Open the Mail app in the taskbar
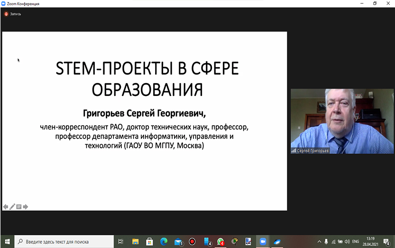Image resolution: width=395 pixels, height=248 pixels. tap(178, 241)
